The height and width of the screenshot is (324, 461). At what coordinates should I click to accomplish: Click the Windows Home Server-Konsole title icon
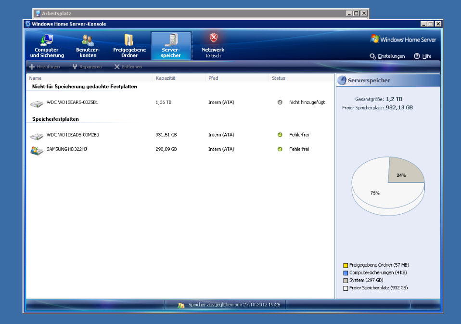(x=28, y=24)
